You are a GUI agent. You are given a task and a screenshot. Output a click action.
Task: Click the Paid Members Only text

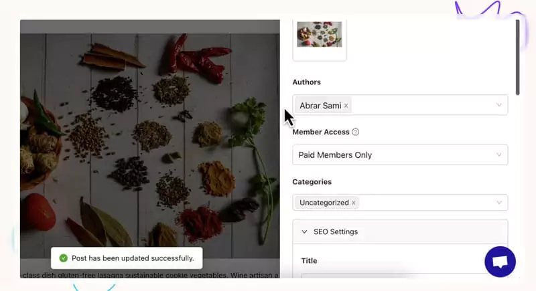coord(335,155)
